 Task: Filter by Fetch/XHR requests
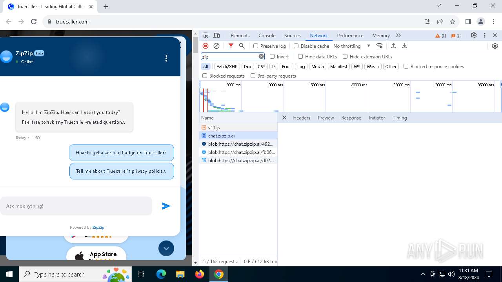(x=227, y=66)
